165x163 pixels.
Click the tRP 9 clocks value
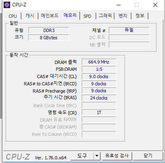point(99,91)
